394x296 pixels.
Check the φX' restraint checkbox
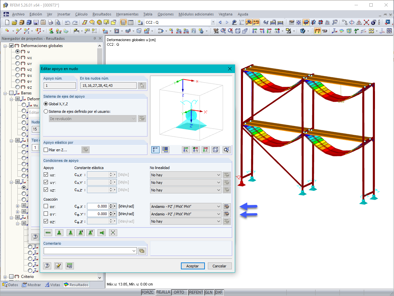[46, 206]
